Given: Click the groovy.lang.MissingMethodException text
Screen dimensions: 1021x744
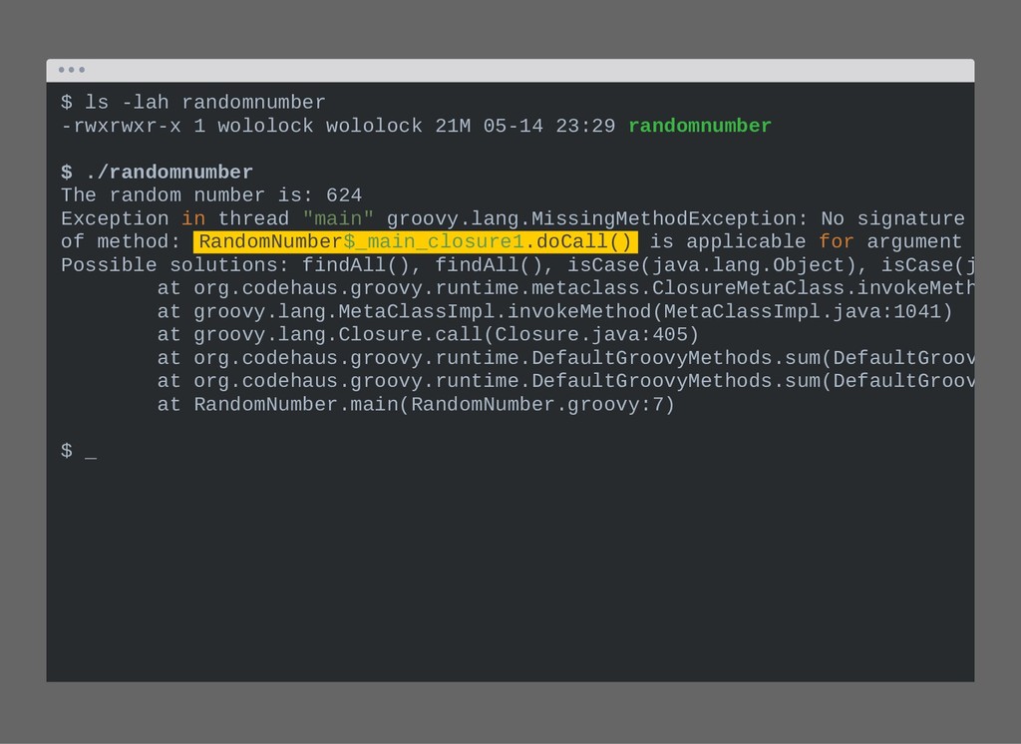Looking at the screenshot, I should click(x=591, y=218).
